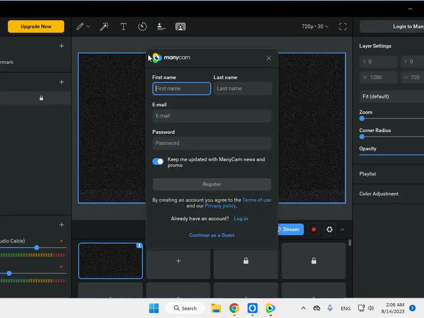Viewport: 424px width, 318px height.
Task: Open the Timer clock tool
Action: (142, 26)
